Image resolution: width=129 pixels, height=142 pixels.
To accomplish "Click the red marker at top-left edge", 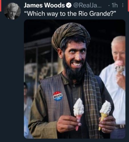I will pyautogui.click(x=1, y=6).
